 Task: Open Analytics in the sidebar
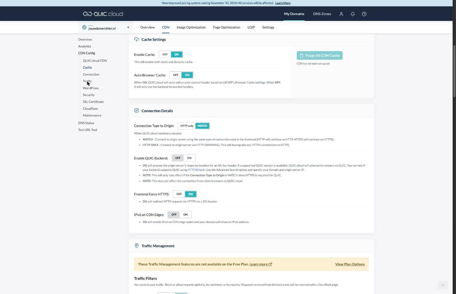click(x=84, y=46)
